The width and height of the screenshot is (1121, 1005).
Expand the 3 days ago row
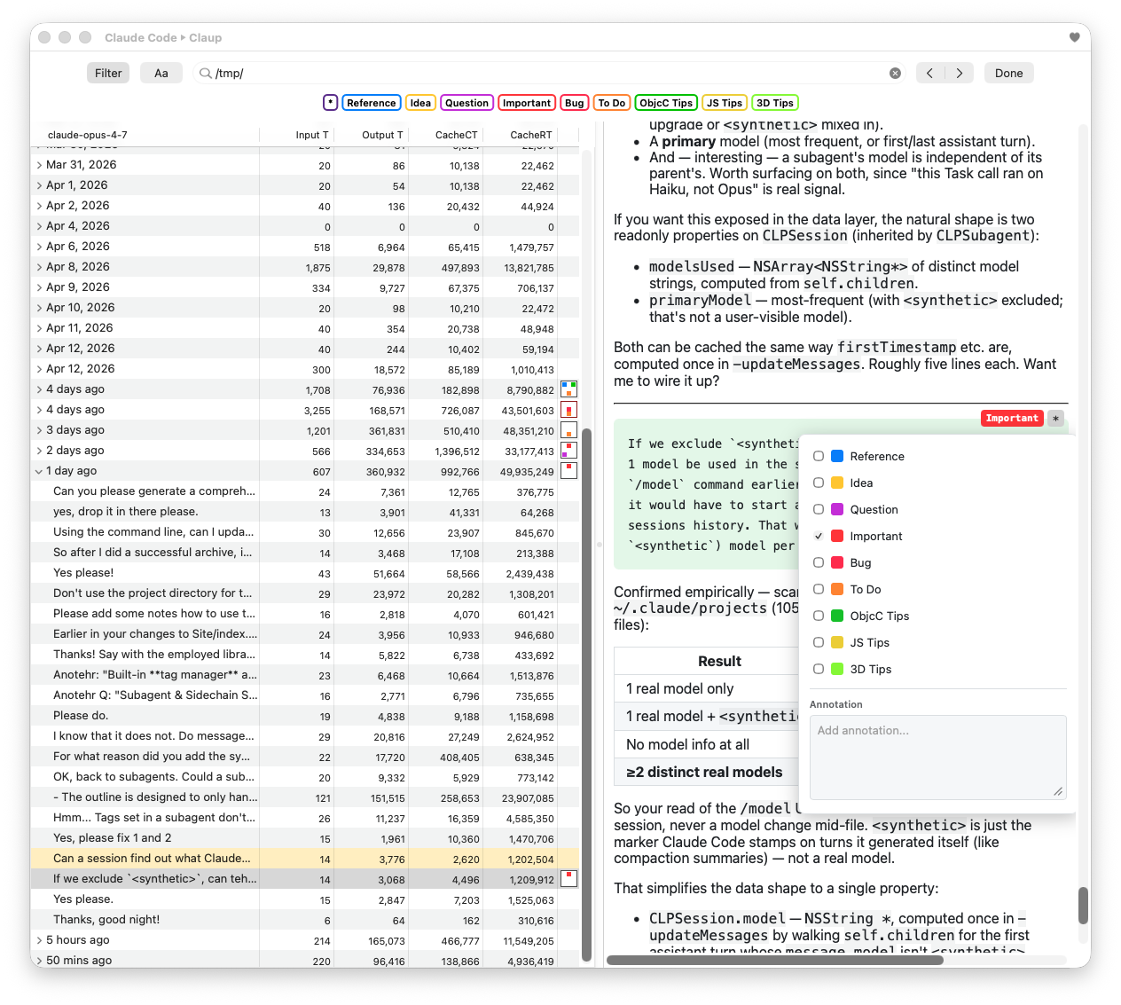[x=39, y=430]
